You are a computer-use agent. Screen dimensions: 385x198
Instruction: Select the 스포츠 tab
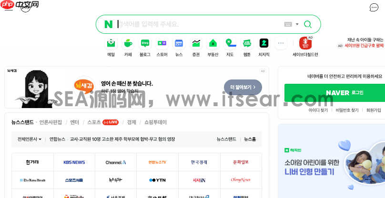coord(94,122)
